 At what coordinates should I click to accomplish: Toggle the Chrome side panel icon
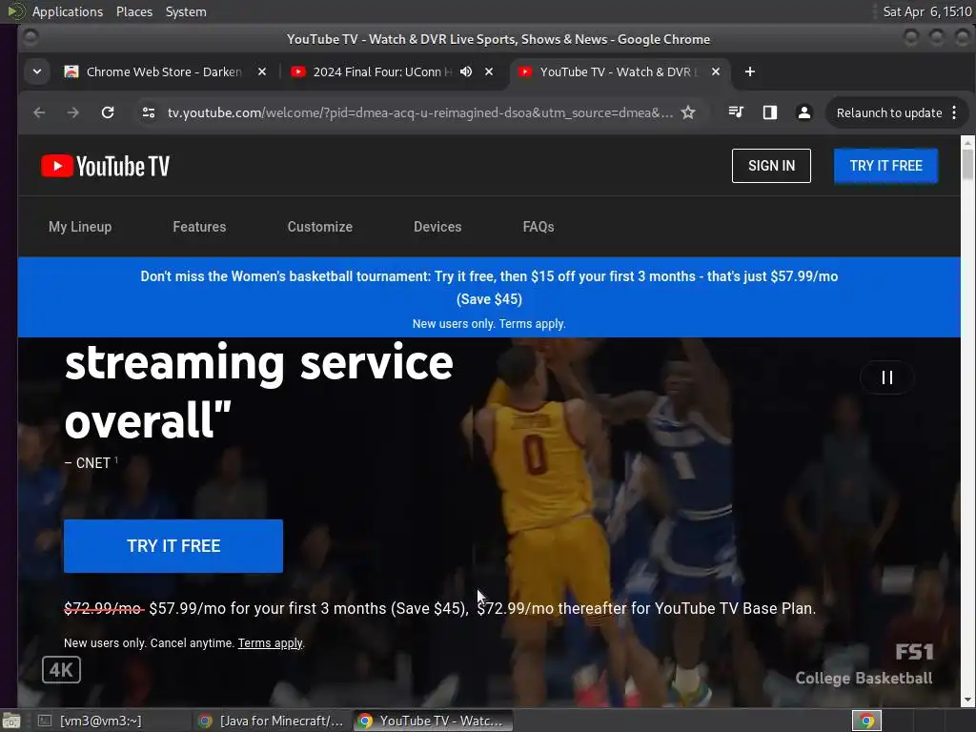770,112
